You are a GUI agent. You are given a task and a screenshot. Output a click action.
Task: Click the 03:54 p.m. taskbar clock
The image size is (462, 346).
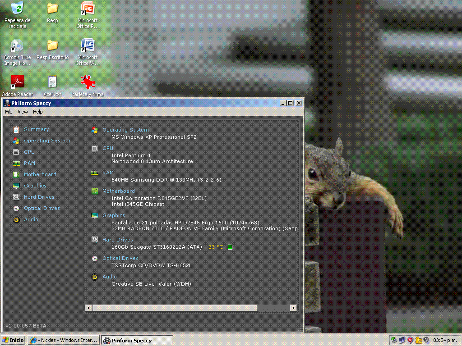[445, 341]
